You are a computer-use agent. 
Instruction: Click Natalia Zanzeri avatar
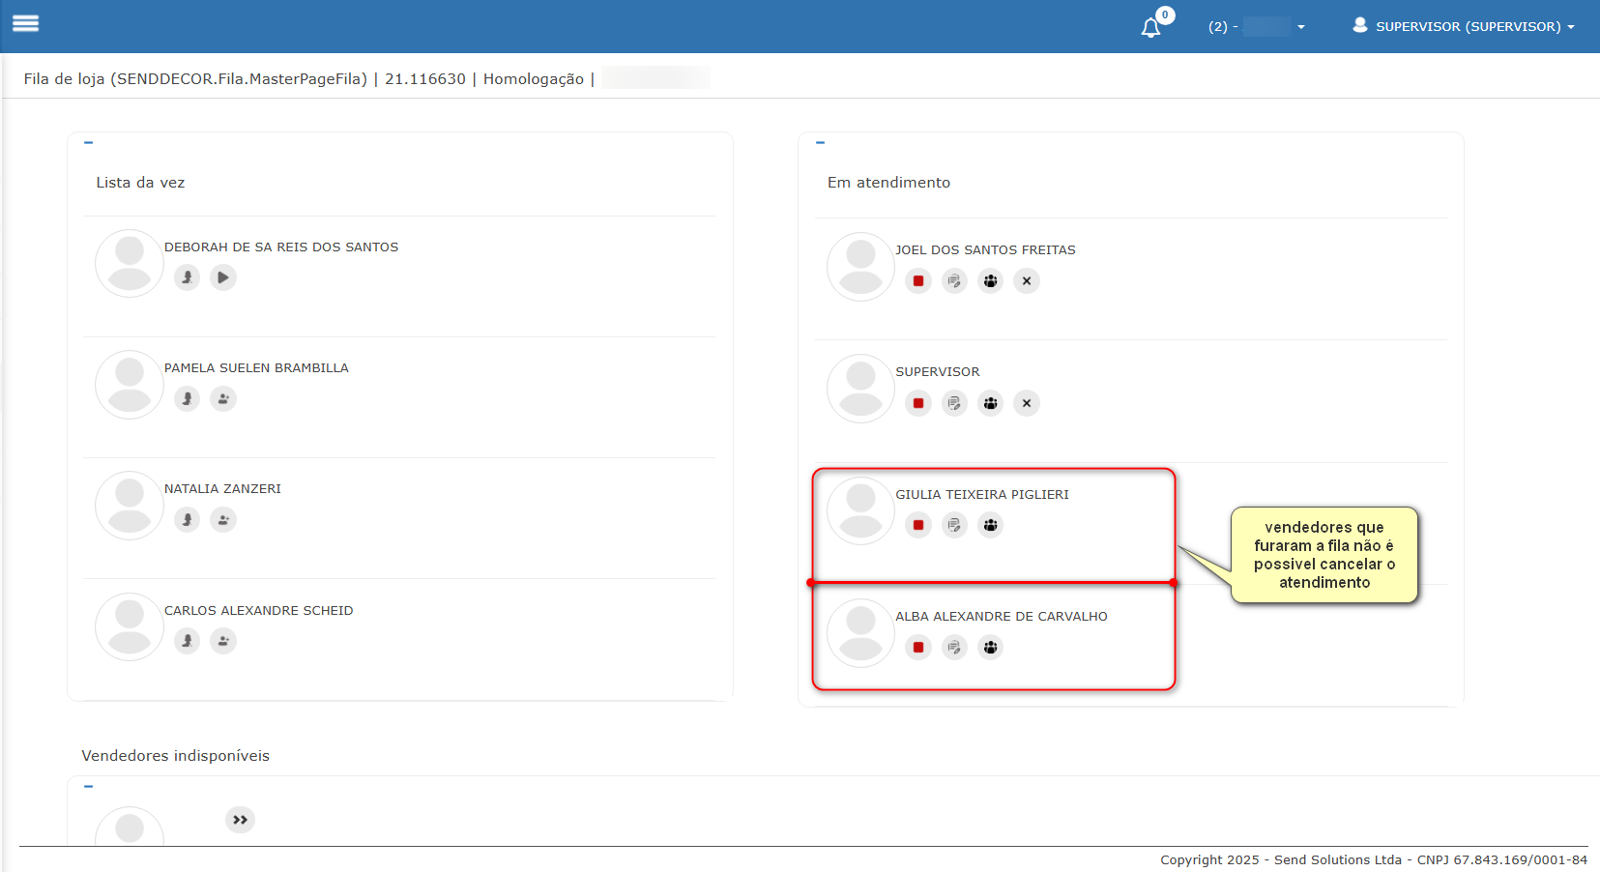[130, 506]
